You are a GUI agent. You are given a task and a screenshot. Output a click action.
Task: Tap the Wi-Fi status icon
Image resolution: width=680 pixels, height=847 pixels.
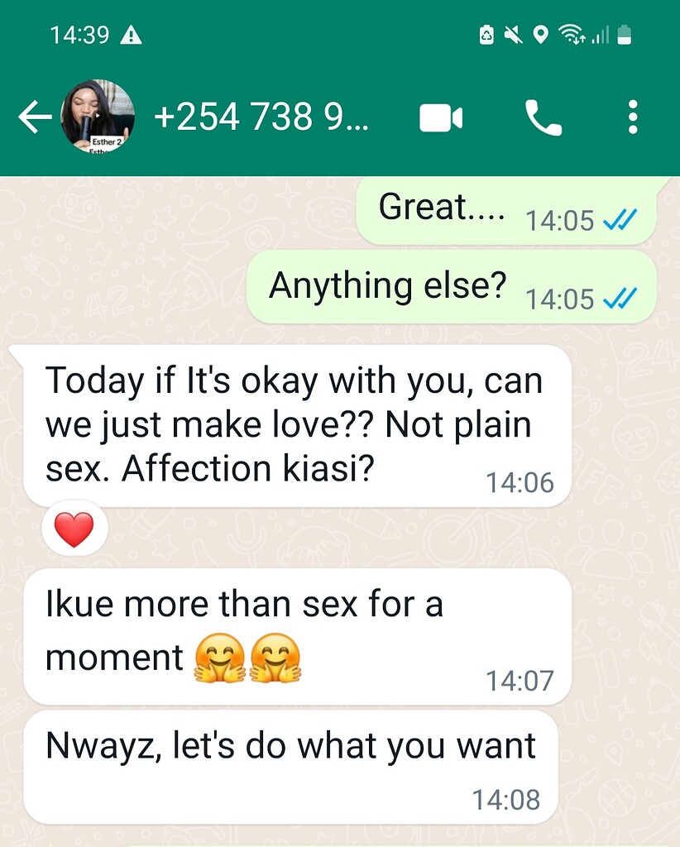coord(572,35)
